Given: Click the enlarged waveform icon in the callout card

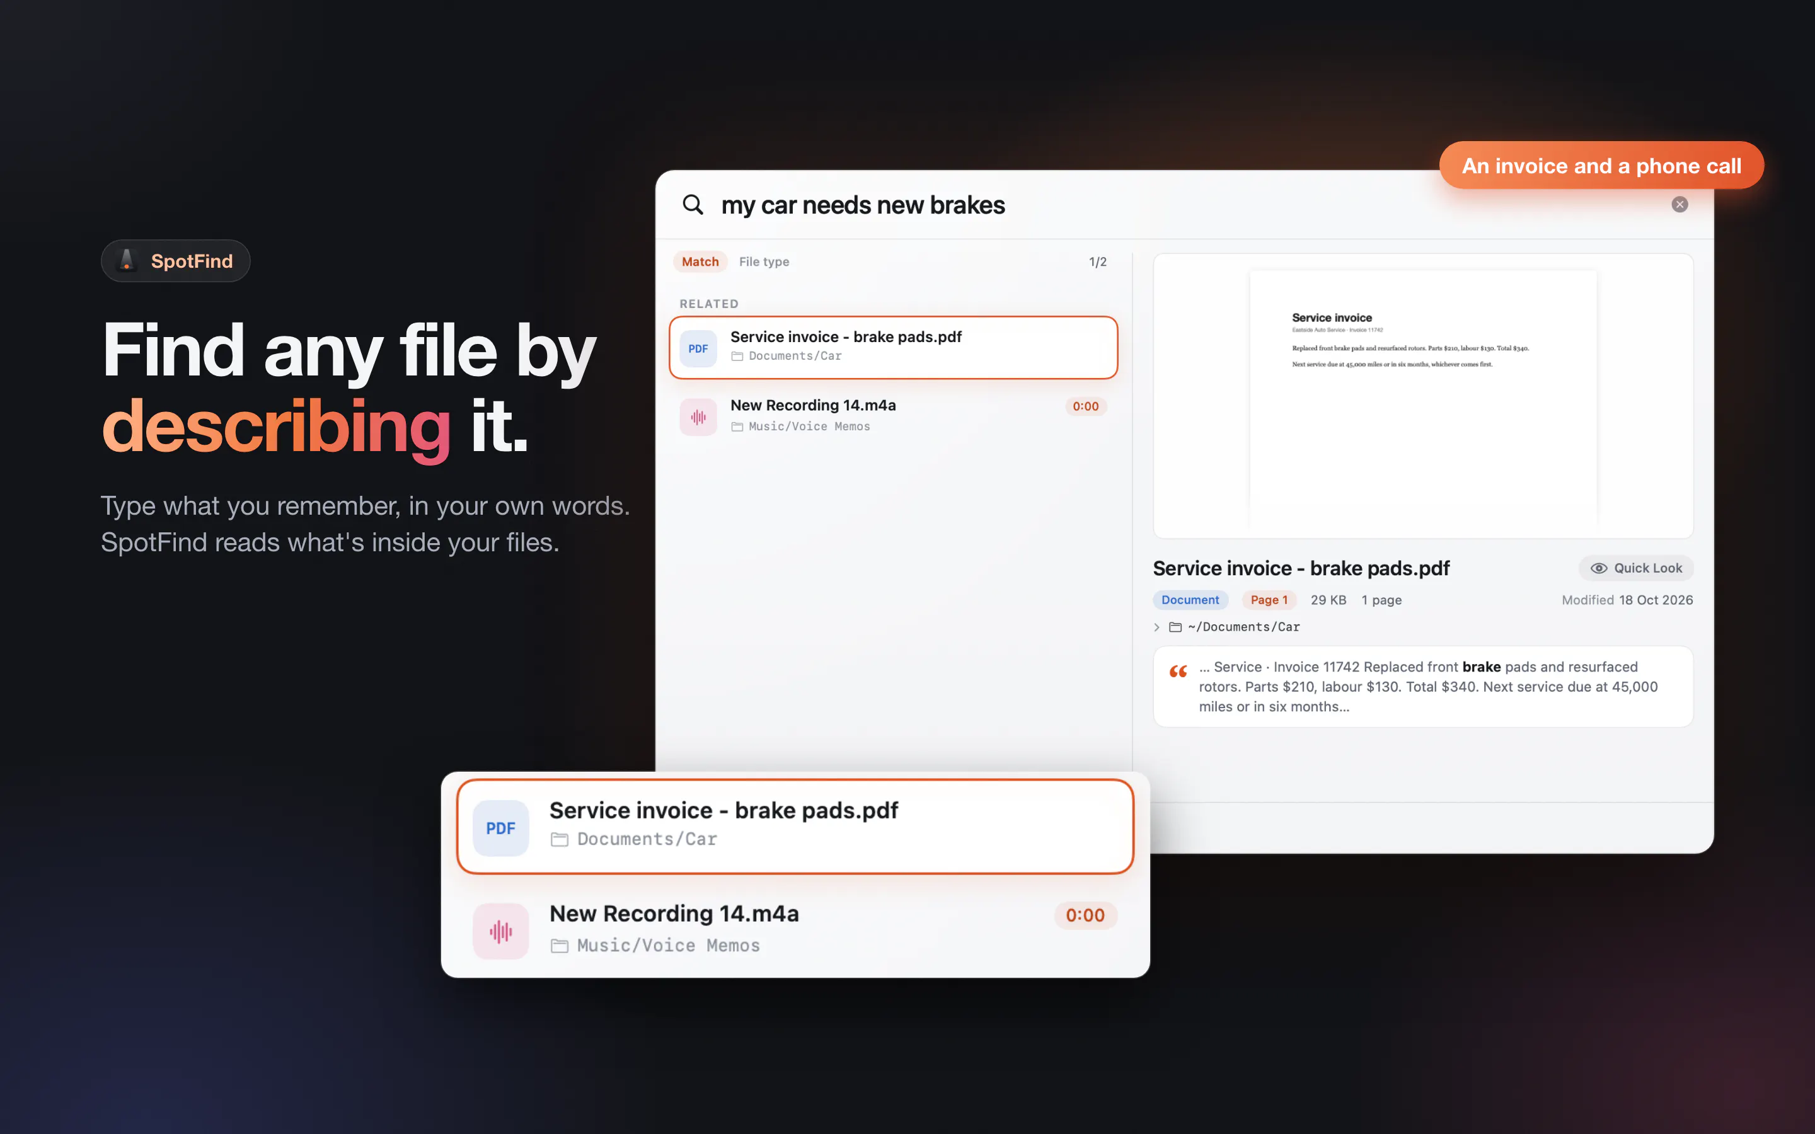Looking at the screenshot, I should 501,932.
